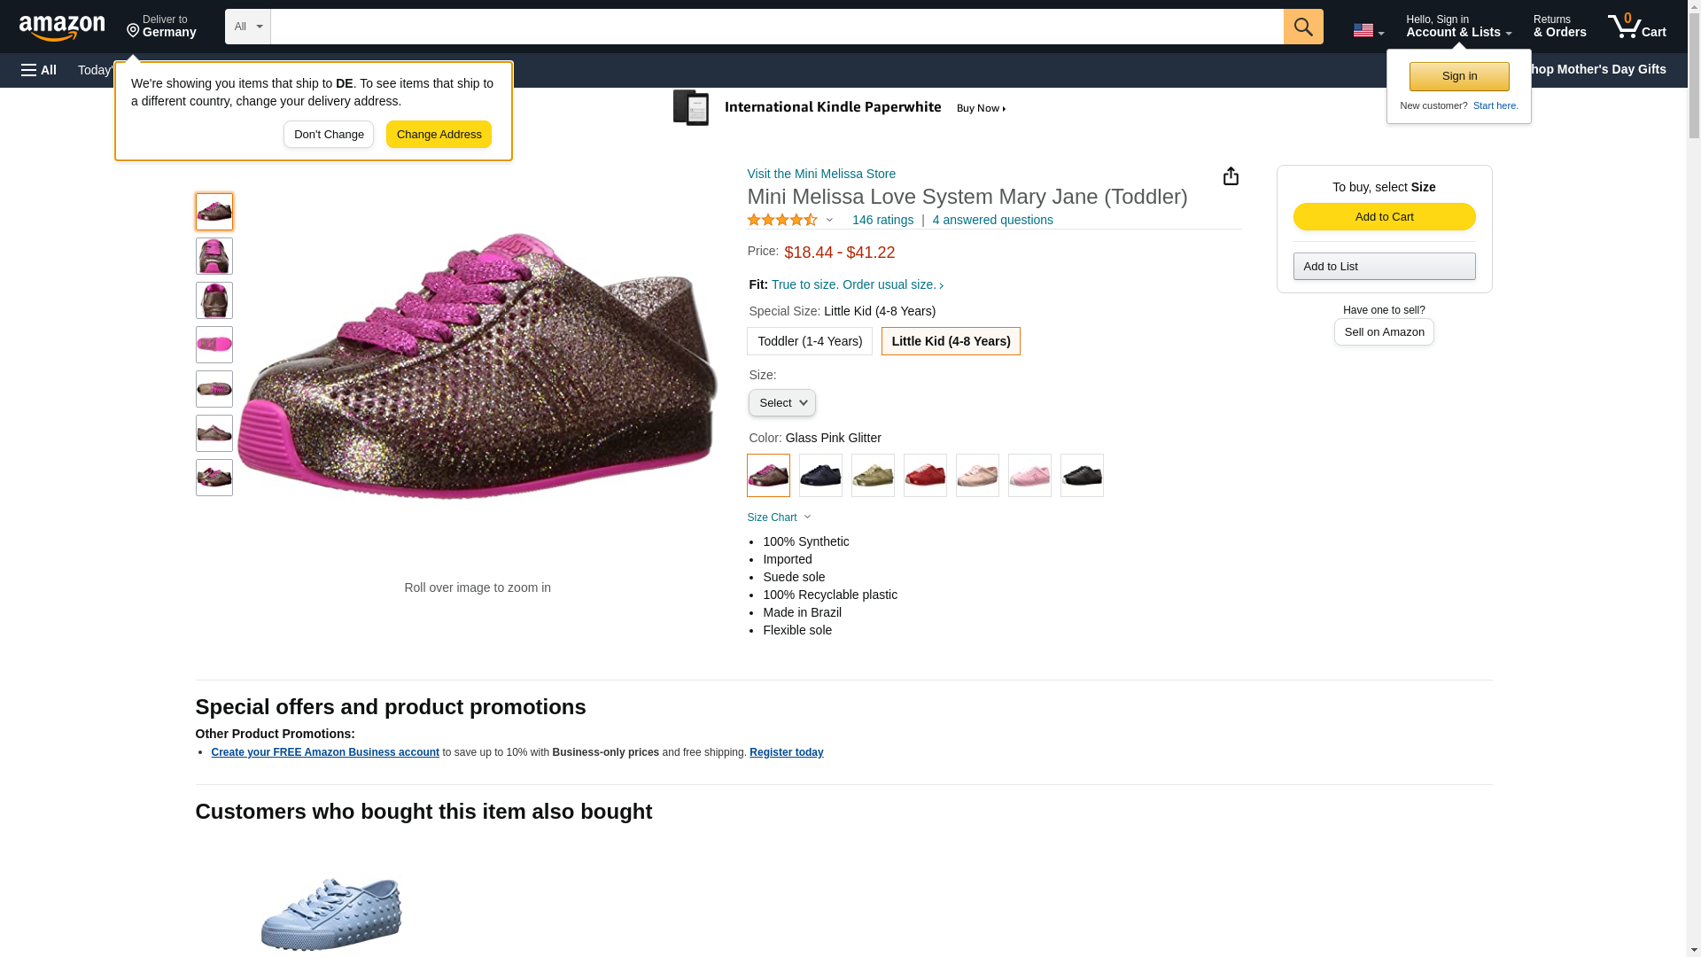The width and height of the screenshot is (1701, 957).
Task: Choose the red color swatch
Action: tap(925, 476)
